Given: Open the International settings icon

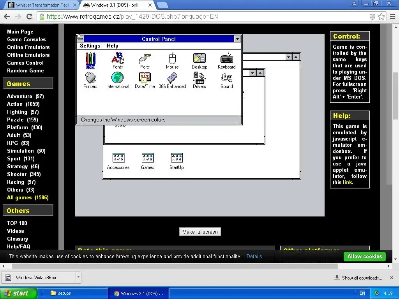Looking at the screenshot, I should 118,80.
